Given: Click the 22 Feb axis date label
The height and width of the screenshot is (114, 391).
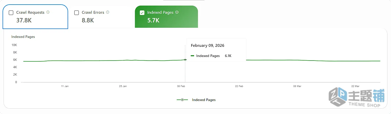Looking at the screenshot, I should 239,86.
